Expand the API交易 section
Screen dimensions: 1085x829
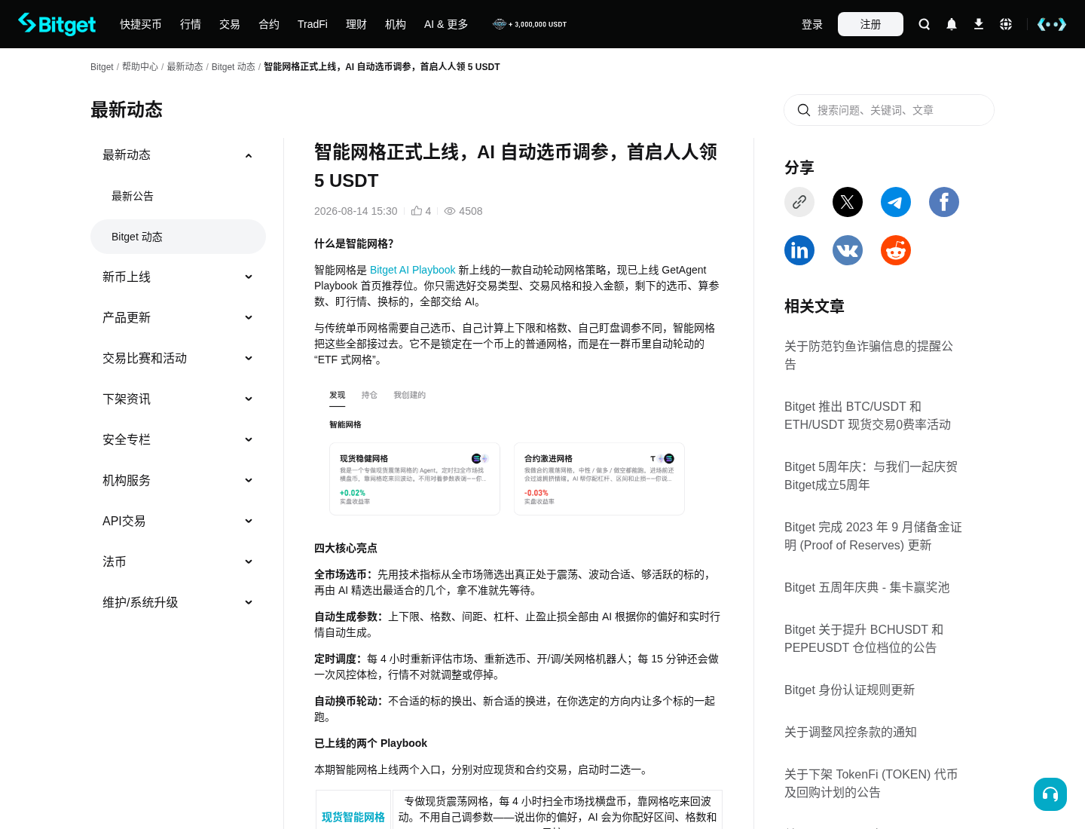(x=249, y=521)
